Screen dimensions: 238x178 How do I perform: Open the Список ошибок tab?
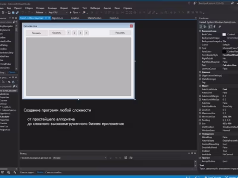(54, 172)
